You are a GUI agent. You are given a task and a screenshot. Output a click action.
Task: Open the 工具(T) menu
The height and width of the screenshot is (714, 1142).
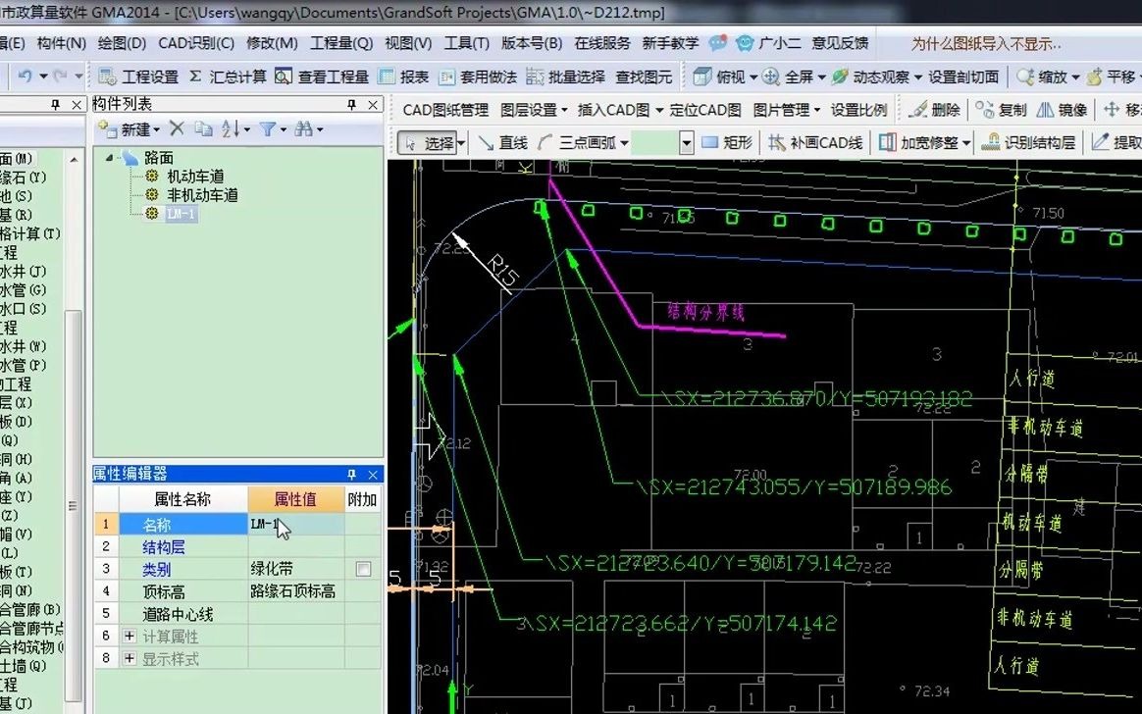(466, 43)
